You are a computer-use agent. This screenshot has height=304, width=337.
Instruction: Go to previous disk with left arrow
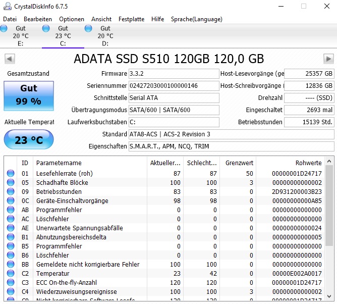coord(10,59)
